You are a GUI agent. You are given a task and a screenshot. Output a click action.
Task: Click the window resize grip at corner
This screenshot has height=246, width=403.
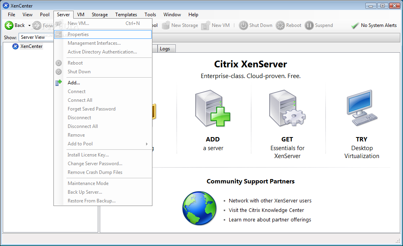(x=398, y=241)
